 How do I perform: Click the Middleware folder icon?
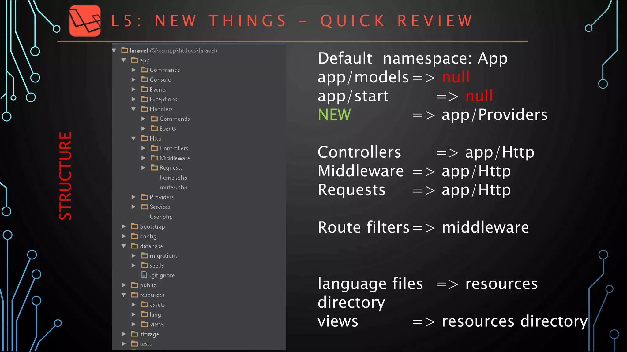click(x=154, y=158)
